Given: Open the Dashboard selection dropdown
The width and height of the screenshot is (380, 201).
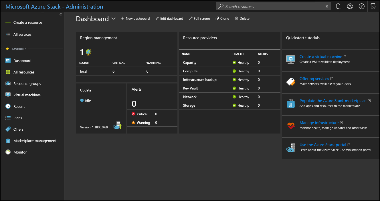Looking at the screenshot, I should pos(114,18).
